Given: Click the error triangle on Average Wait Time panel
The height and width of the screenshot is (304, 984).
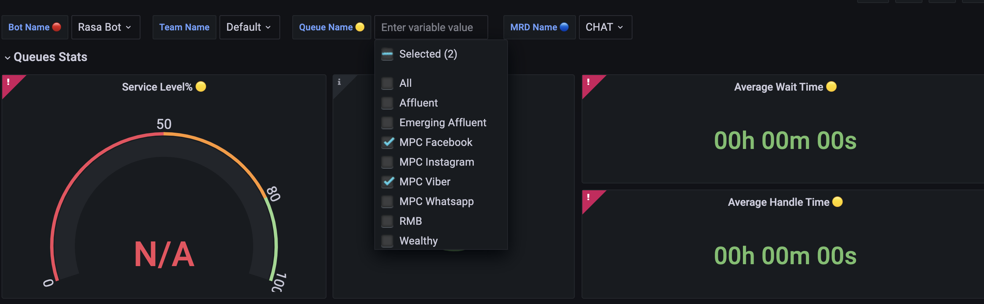Looking at the screenshot, I should [x=588, y=81].
